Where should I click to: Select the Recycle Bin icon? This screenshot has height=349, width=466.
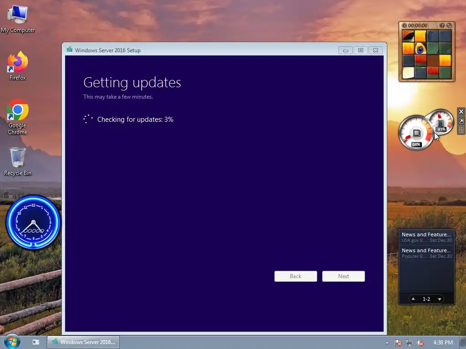click(x=18, y=161)
